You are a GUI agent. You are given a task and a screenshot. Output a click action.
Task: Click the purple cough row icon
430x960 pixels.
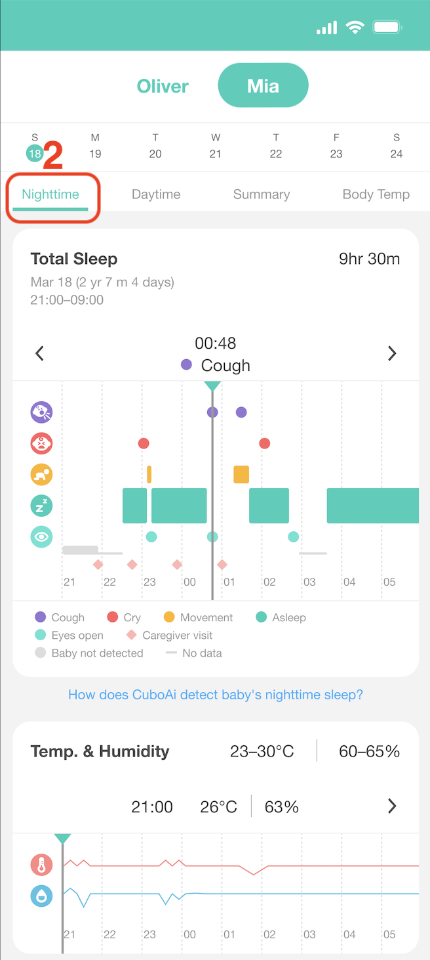pyautogui.click(x=41, y=412)
